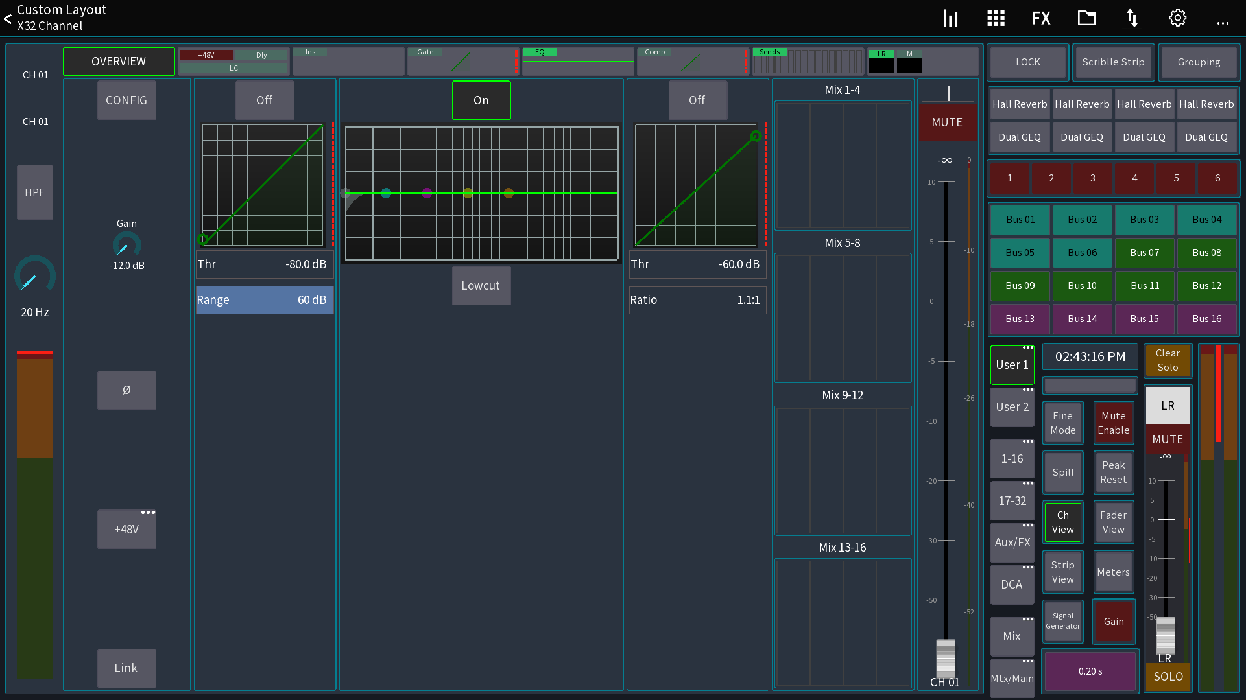Enable the compressor Off toggle
The image size is (1246, 700).
click(697, 100)
